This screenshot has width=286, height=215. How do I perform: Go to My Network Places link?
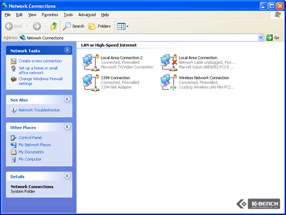[35, 145]
